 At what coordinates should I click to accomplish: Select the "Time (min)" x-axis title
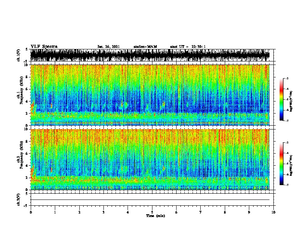(156, 216)
